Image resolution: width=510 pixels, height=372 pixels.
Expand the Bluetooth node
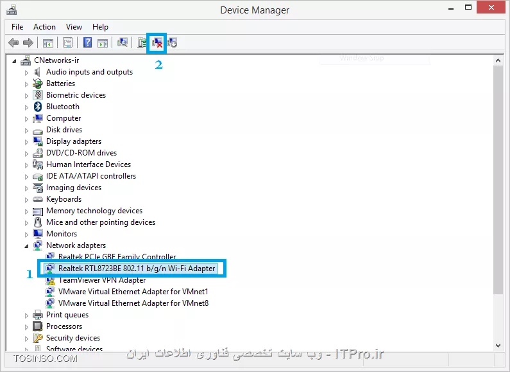(26, 107)
